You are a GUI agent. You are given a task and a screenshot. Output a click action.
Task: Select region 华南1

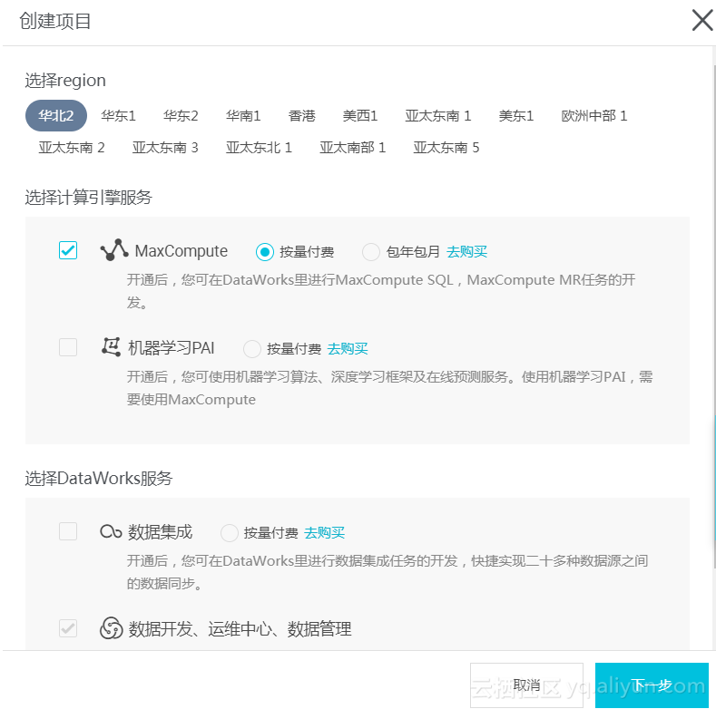[243, 115]
